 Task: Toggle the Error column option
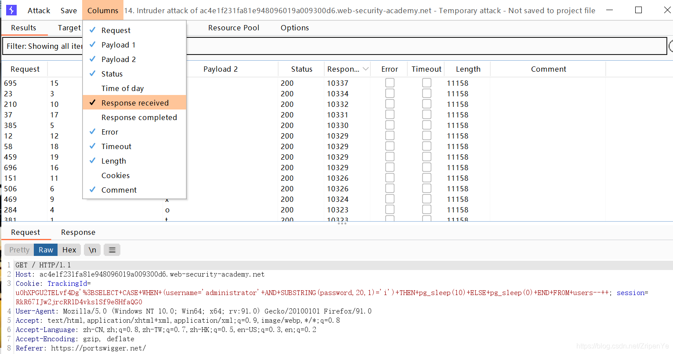click(x=134, y=132)
